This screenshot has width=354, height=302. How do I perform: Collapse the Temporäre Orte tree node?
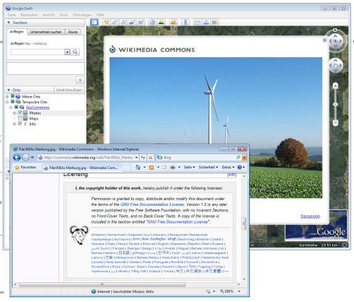[x=7, y=102]
